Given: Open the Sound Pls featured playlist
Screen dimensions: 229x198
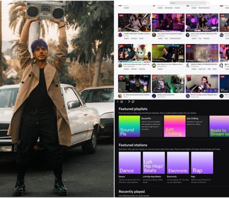Looking at the screenshot, I should pos(129,126).
